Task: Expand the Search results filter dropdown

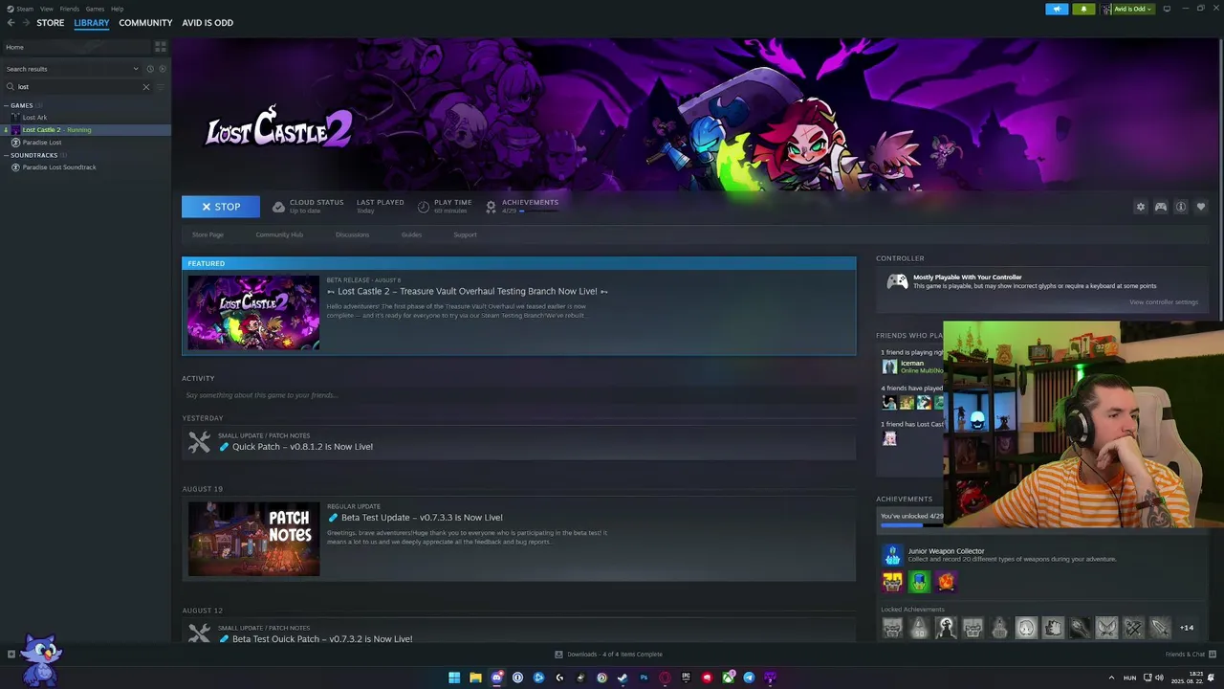Action: point(72,69)
